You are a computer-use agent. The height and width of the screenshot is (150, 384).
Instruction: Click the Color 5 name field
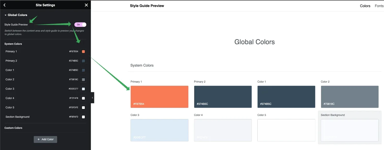[10, 108]
